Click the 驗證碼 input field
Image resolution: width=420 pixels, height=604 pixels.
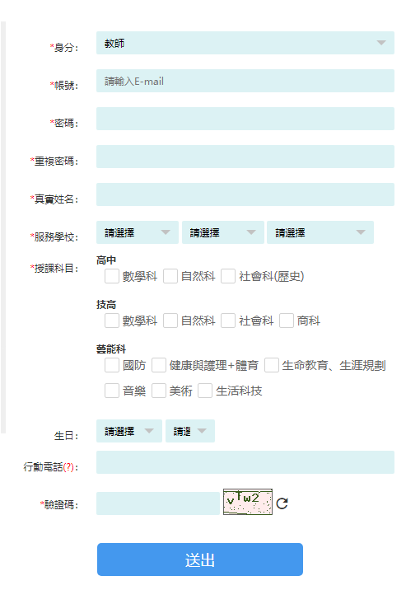click(158, 503)
